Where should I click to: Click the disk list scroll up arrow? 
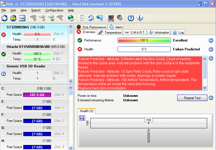point(70,26)
